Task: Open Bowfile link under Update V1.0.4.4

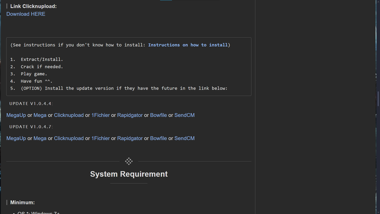Action: [158, 115]
